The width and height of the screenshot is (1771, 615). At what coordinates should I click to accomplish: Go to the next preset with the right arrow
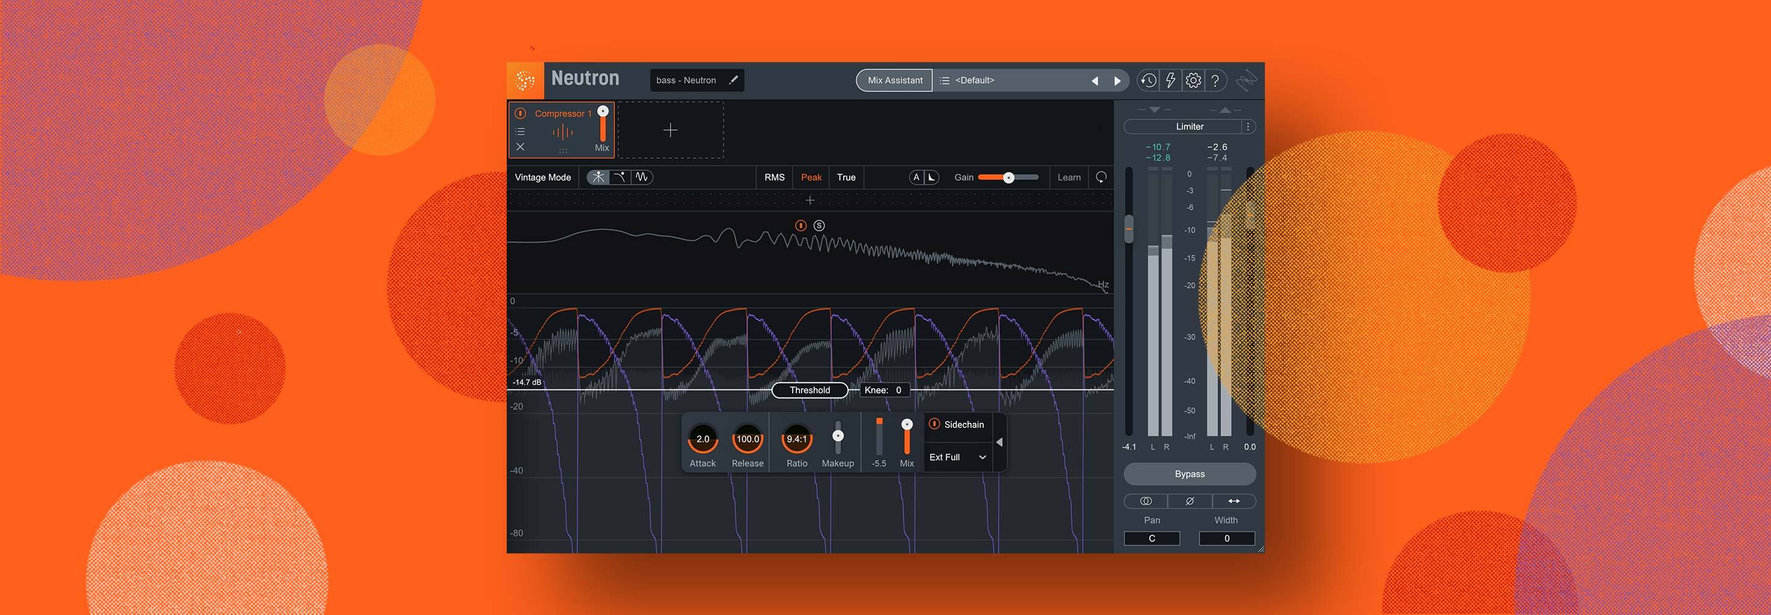(x=1117, y=81)
